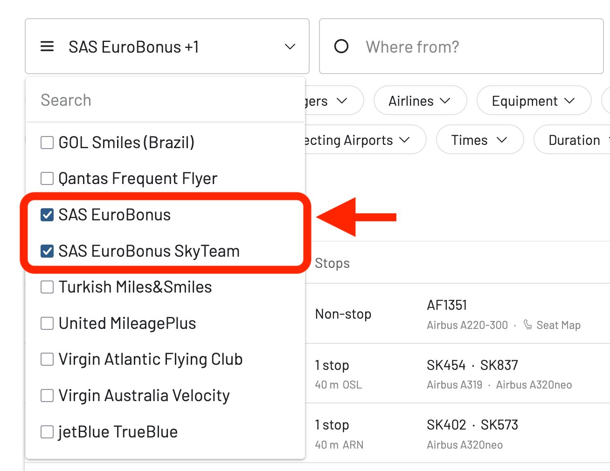Image resolution: width=610 pixels, height=471 pixels.
Task: Open the Times filter dropdown
Action: click(479, 139)
